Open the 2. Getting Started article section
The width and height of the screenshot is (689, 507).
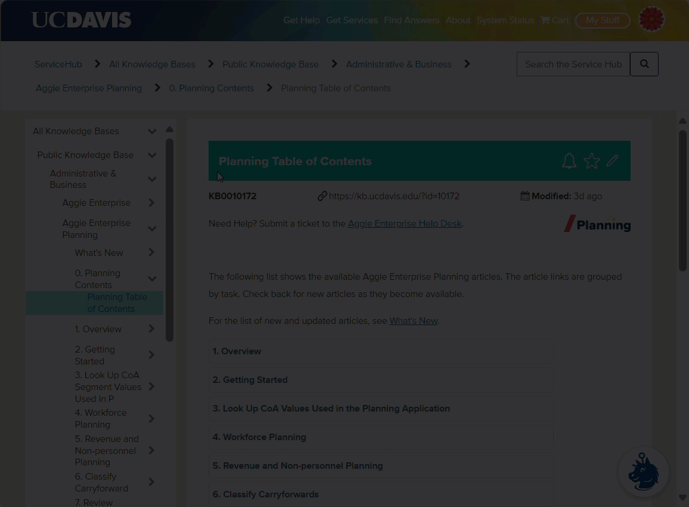381,380
